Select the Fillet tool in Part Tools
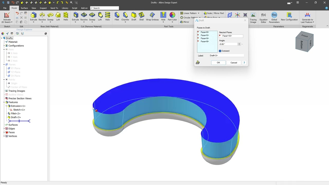The height and width of the screenshot is (185, 329). click(x=117, y=16)
